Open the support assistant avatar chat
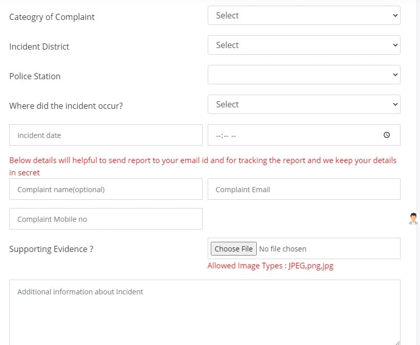Viewport: 420px width, 345px height. [x=413, y=219]
